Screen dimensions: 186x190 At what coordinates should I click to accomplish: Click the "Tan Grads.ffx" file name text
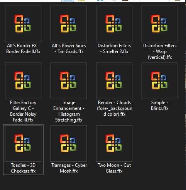pos(71,51)
